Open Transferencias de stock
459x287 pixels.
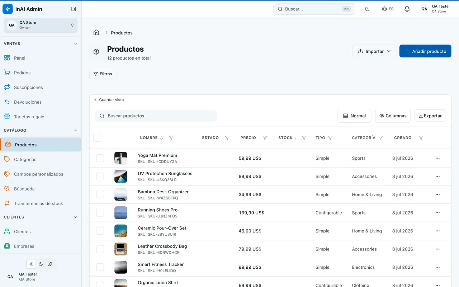[x=41, y=204]
